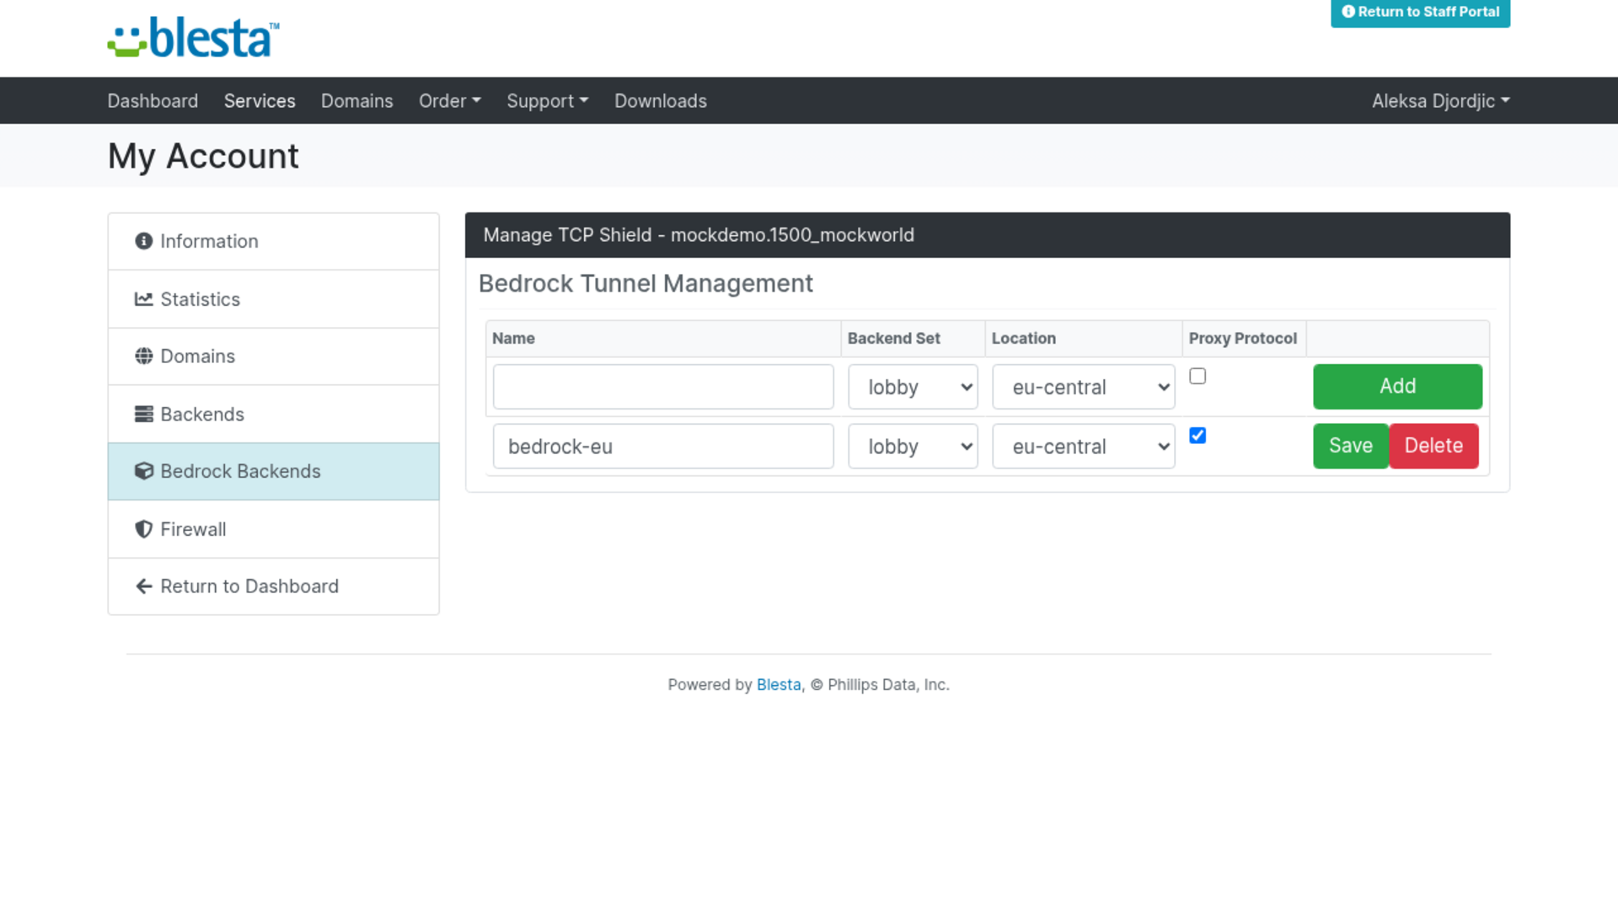Open Backend Set dropdown in the new tunnel row

pyautogui.click(x=913, y=387)
